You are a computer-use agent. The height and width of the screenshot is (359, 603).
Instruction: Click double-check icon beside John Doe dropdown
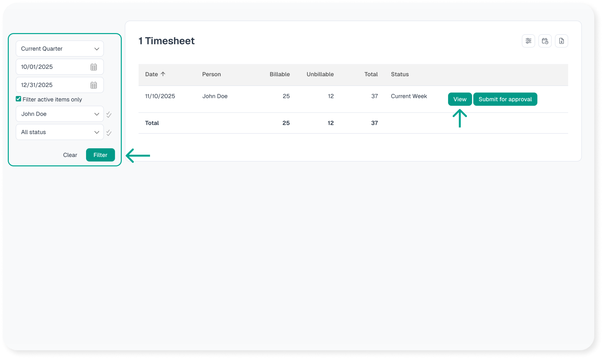pos(109,114)
